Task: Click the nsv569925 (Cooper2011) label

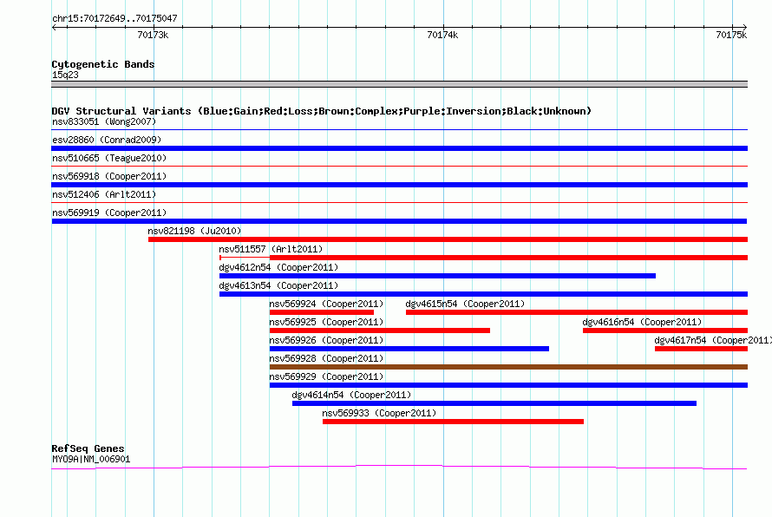Action: point(326,322)
